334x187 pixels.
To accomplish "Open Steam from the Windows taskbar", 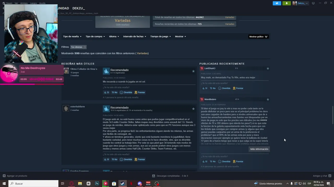I will [x=122, y=184].
